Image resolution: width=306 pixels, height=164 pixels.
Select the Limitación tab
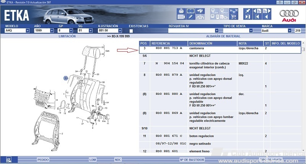(x=67, y=36)
